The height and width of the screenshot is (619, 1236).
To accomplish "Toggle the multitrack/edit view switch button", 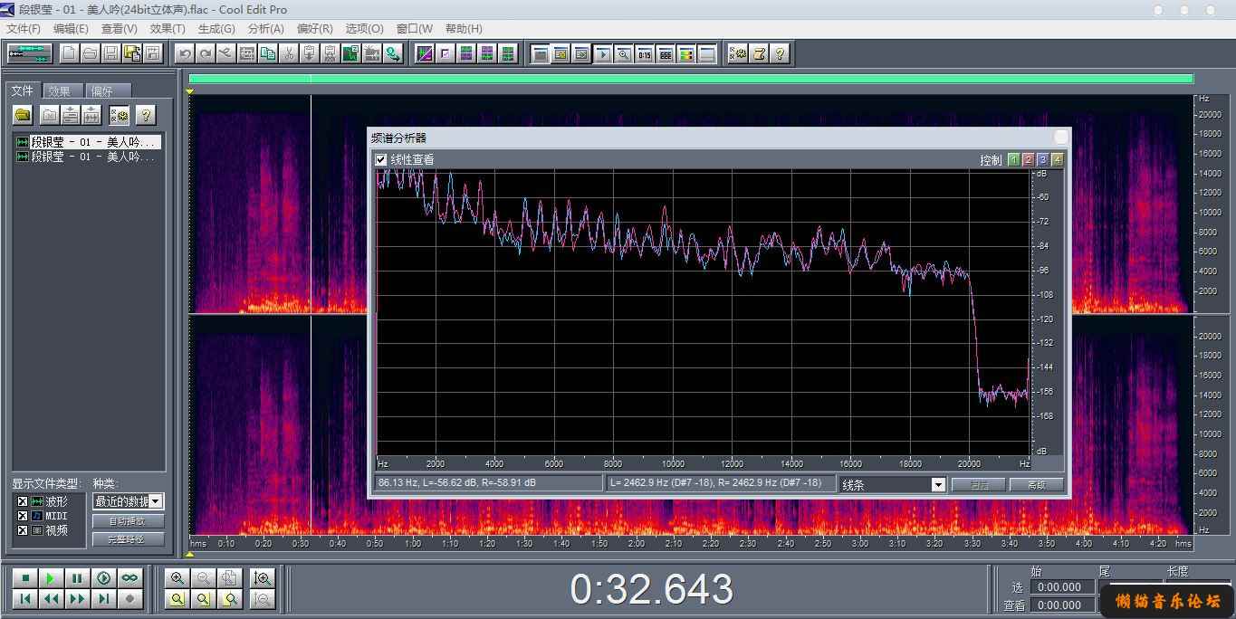I will pyautogui.click(x=29, y=53).
